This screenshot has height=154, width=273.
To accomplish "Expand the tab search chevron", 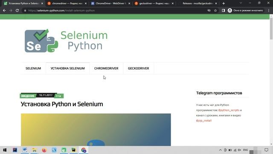I will click(x=241, y=3).
